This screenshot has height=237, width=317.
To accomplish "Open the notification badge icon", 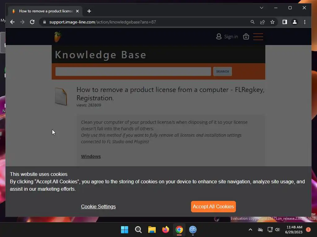I will point(308,230).
